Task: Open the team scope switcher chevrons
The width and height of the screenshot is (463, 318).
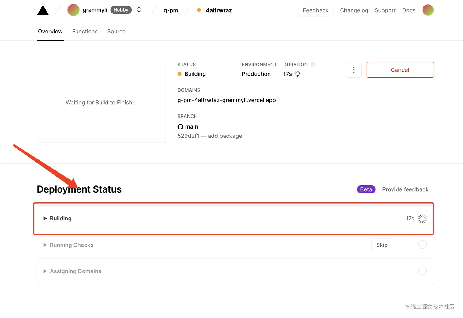Action: click(139, 10)
